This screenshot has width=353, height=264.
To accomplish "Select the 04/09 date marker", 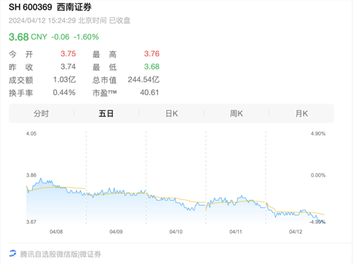I will click(x=116, y=232).
